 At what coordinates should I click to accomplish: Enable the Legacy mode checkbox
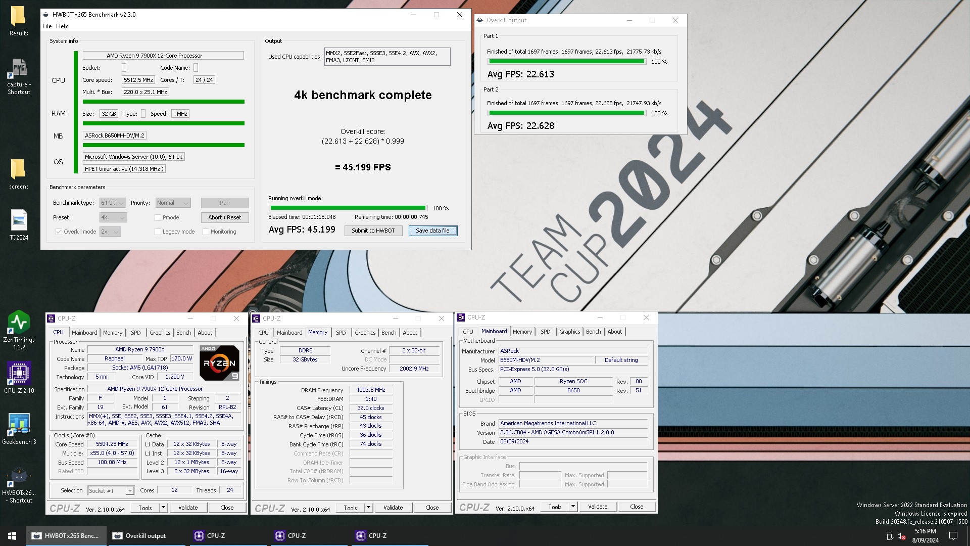point(158,232)
